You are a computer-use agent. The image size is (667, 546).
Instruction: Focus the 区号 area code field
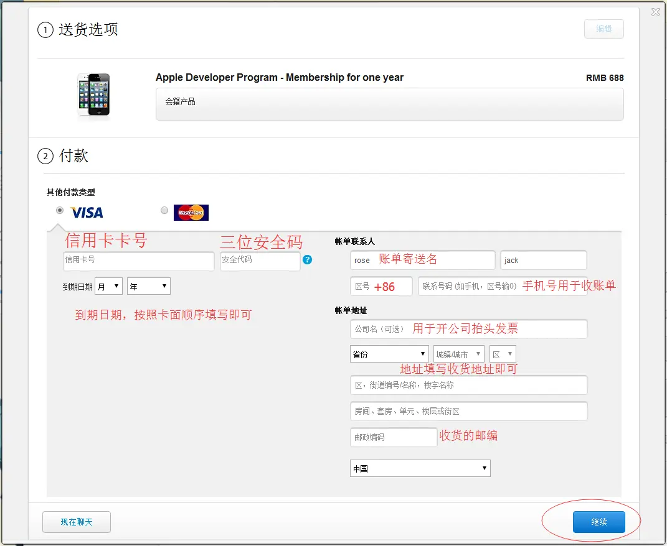[381, 287]
